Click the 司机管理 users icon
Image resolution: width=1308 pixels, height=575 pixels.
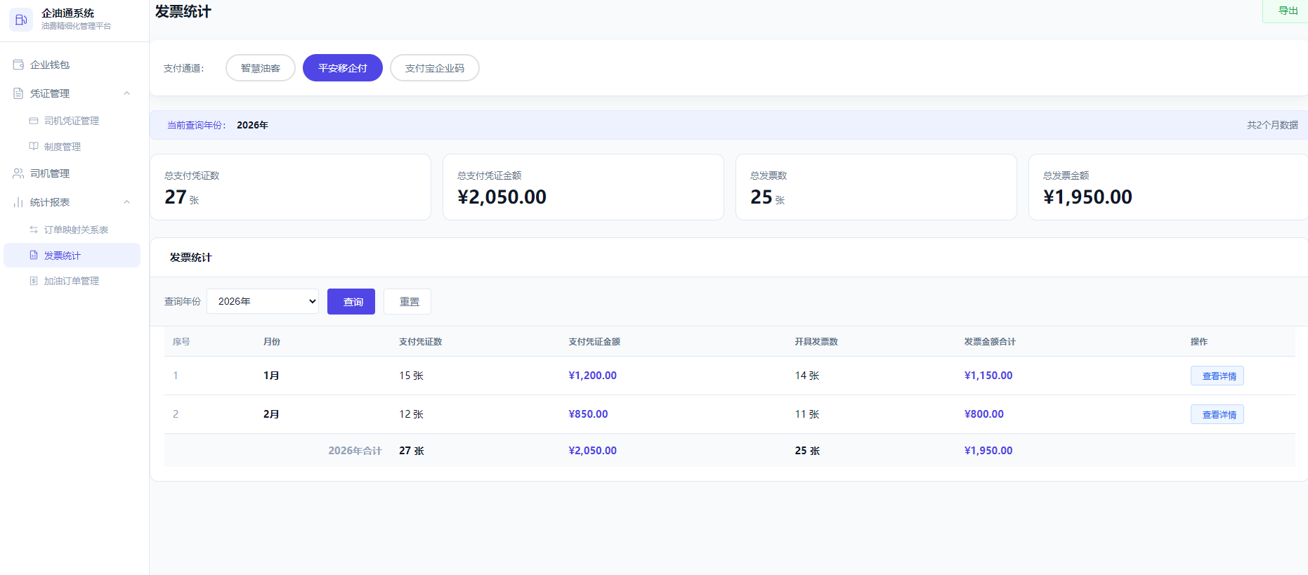point(18,173)
